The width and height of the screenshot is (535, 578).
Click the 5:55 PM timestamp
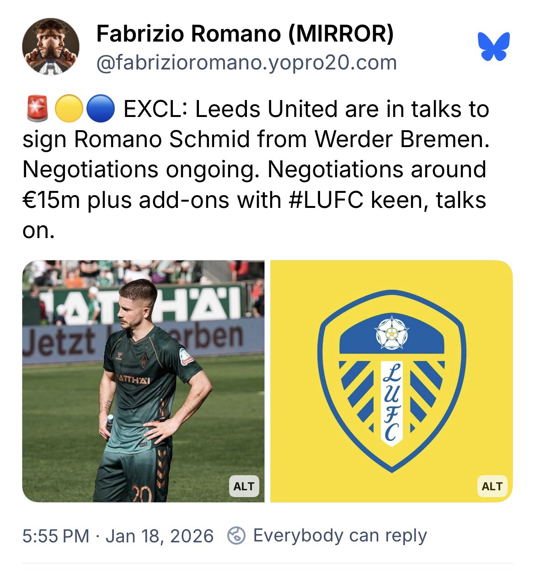(55, 536)
